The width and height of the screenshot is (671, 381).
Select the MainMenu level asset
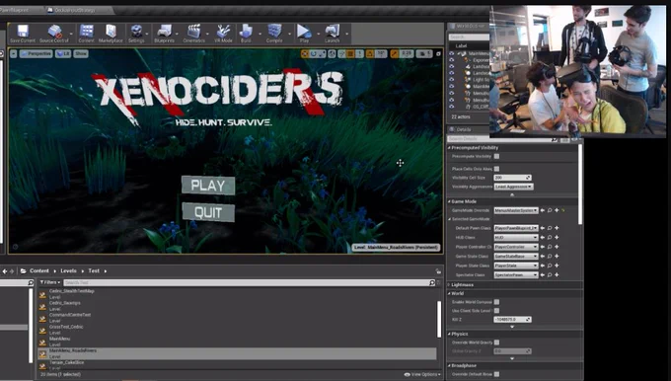click(238, 342)
